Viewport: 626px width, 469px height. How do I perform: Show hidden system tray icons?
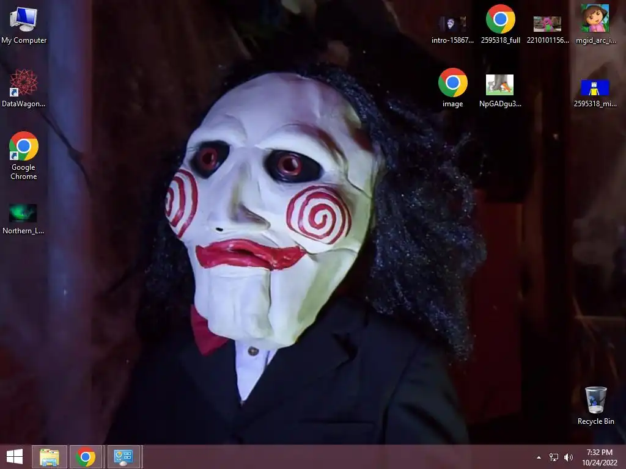point(539,457)
